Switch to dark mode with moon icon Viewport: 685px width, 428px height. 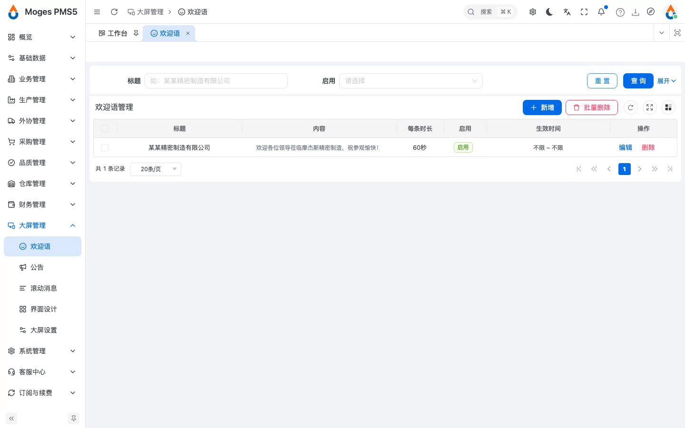(549, 12)
